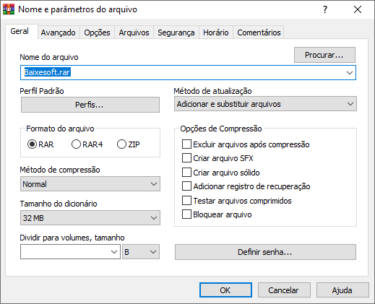Toggle Adicionar registro de recuperação option
Viewport: 375px width, 304px height.
(186, 186)
